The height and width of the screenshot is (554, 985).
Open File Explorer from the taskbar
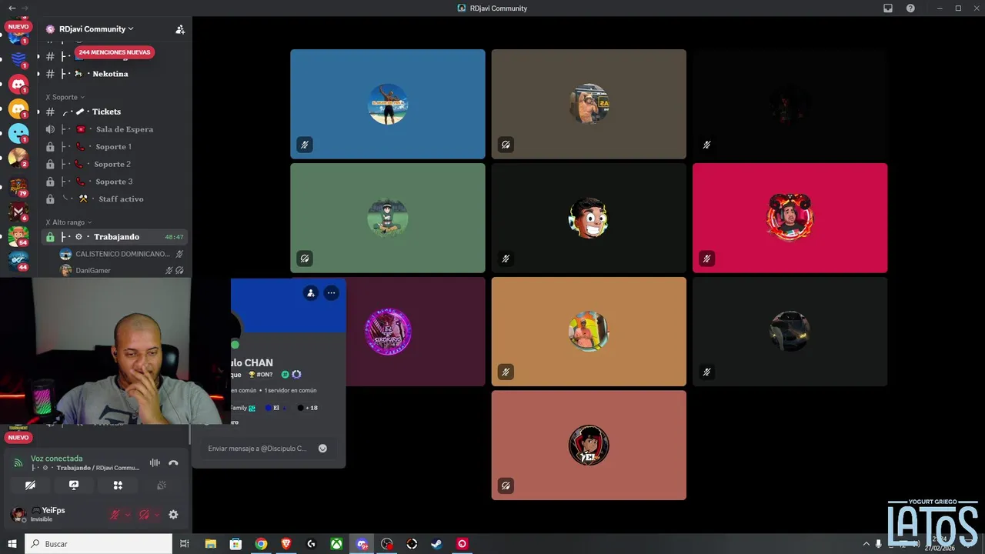(210, 544)
